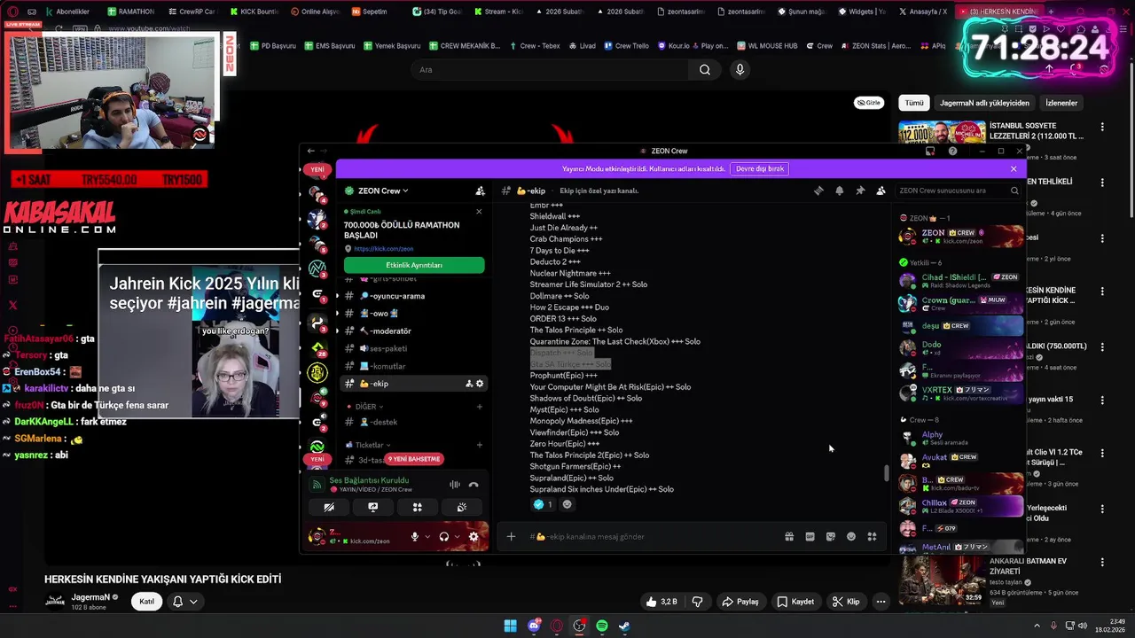1135x638 pixels.
Task: Open notification bell settings for ekip channel
Action: [840, 191]
